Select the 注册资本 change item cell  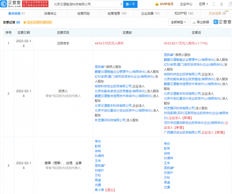[x=63, y=43]
